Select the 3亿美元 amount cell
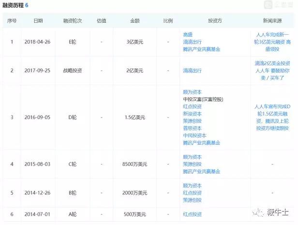Image resolution: width=298 pixels, height=225 pixels. pos(135,42)
